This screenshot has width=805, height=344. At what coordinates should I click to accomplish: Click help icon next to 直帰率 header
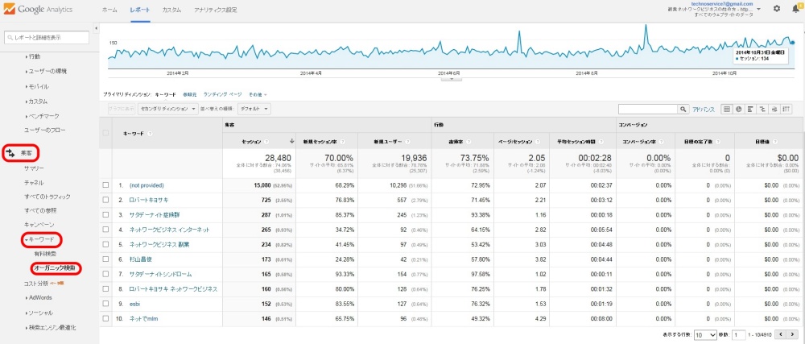[467, 141]
